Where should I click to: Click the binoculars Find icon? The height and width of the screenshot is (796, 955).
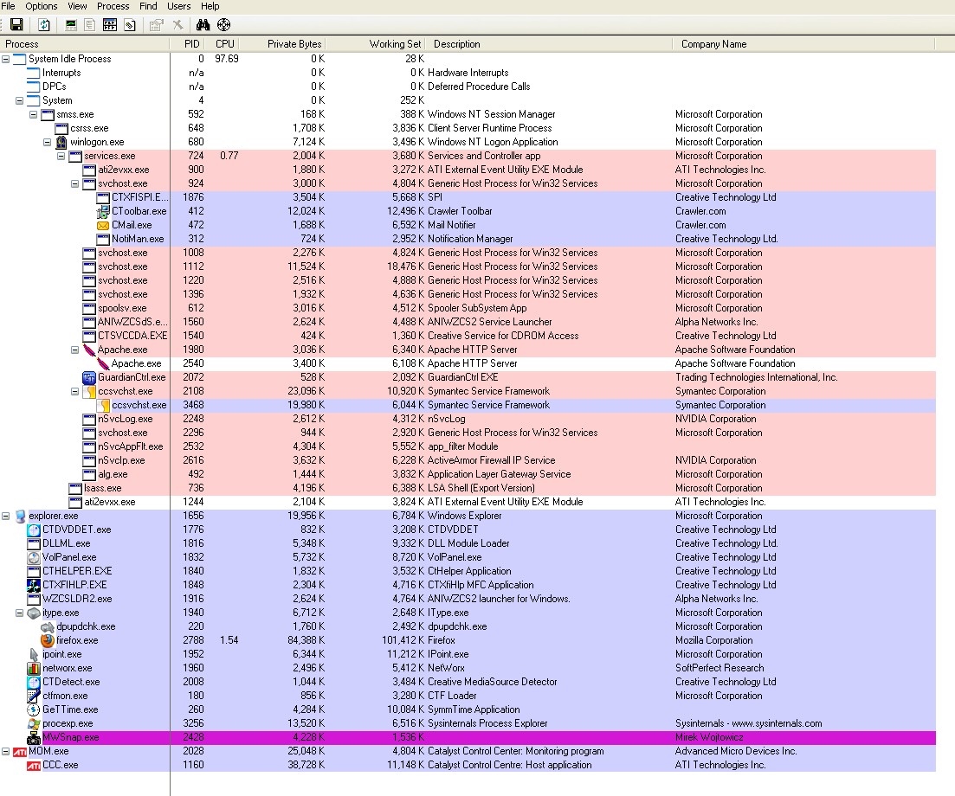point(203,24)
